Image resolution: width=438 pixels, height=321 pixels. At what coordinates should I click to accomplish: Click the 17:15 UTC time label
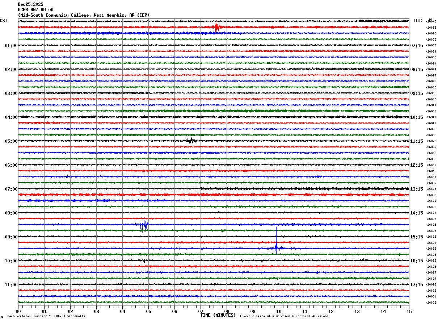[417, 285]
